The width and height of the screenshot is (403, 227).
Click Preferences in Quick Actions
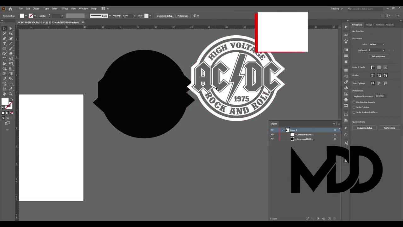click(389, 128)
